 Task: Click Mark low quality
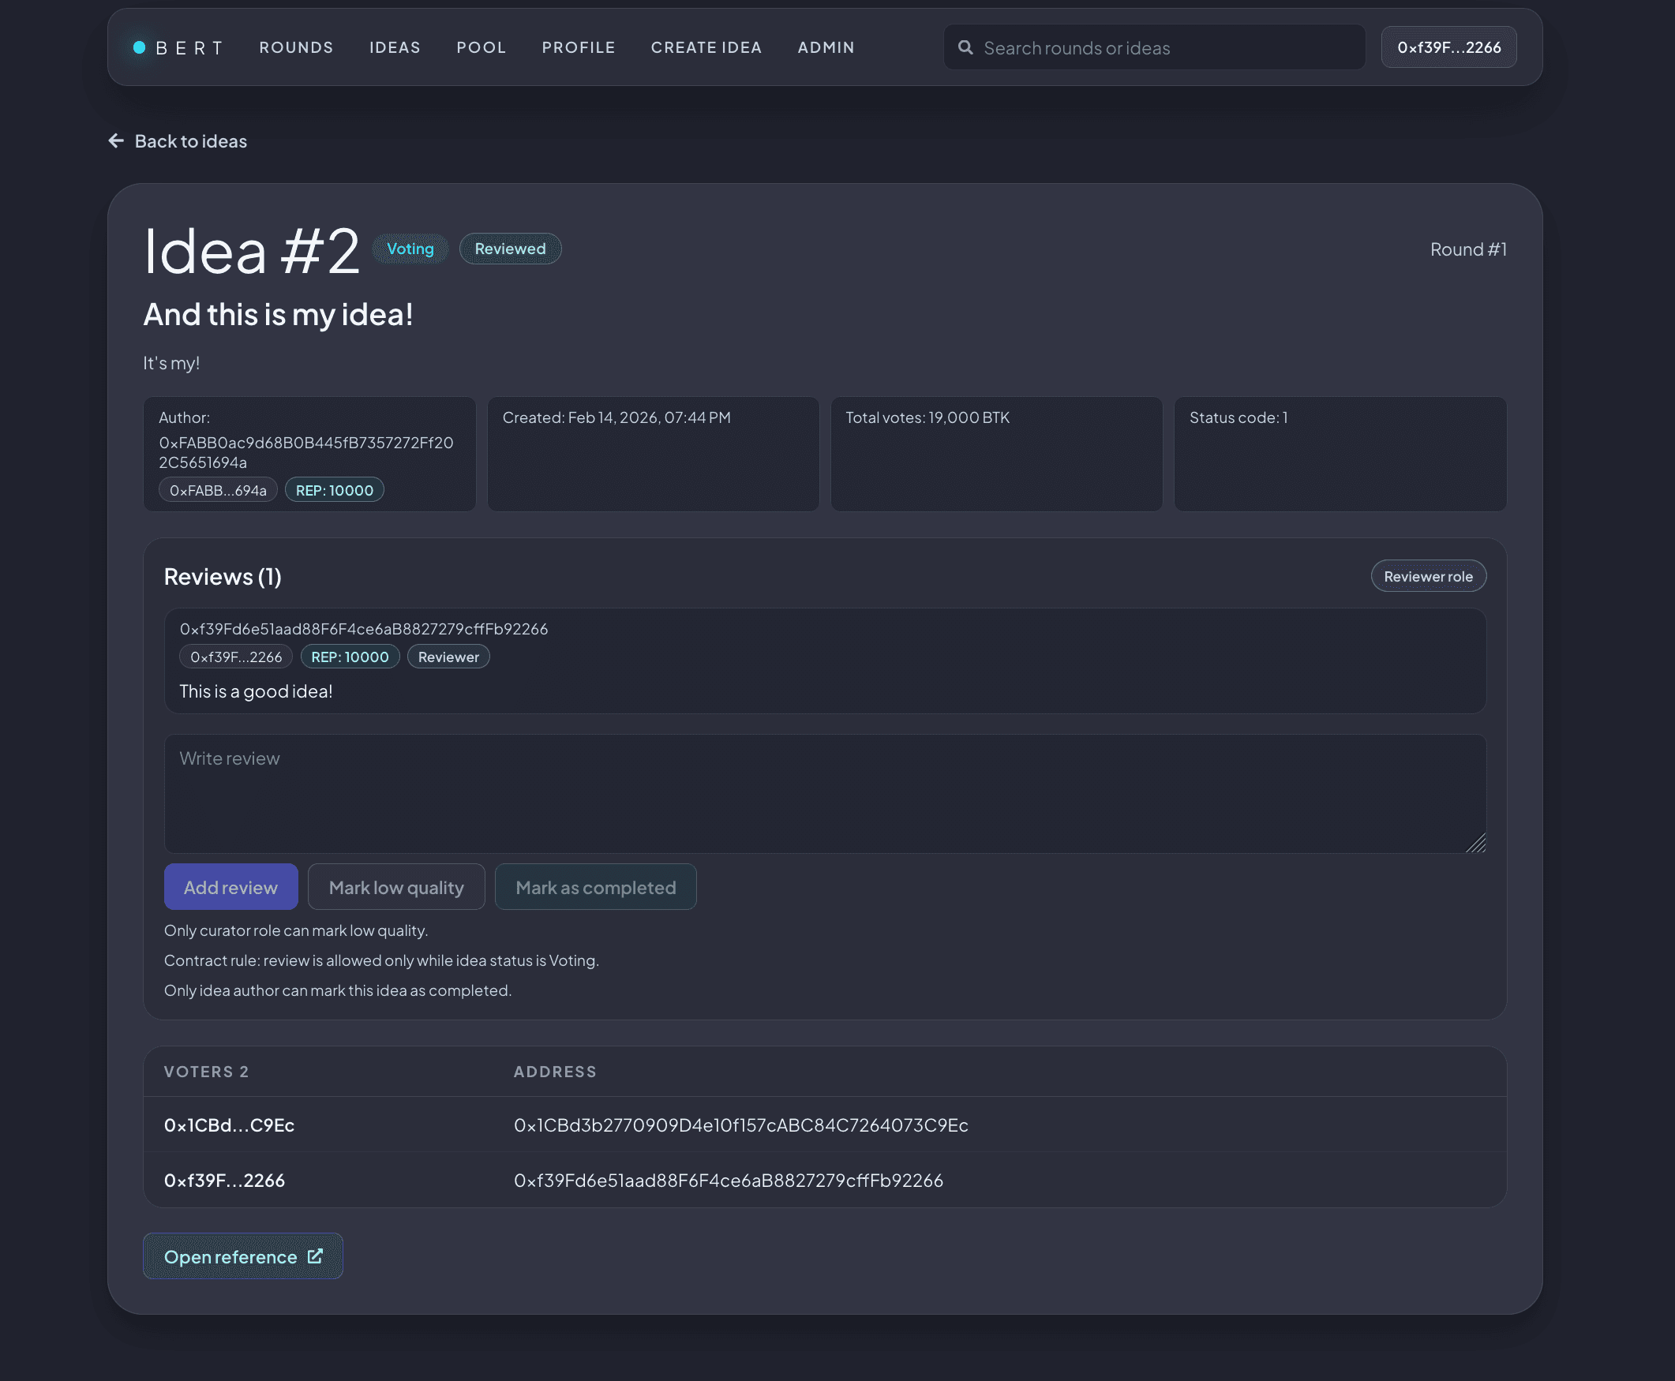click(x=395, y=886)
